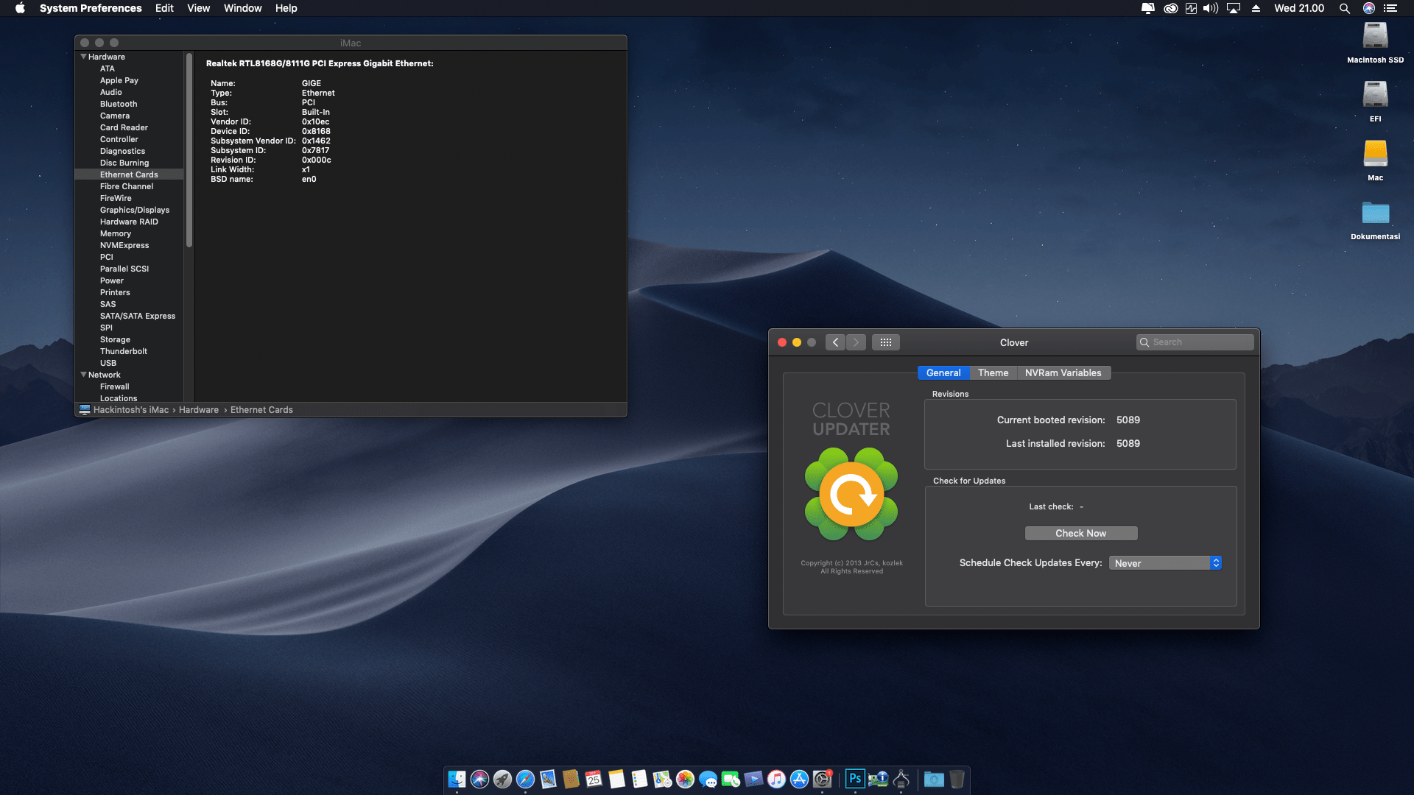Switch to the Theme tab in Clover
This screenshot has height=795, width=1414.
pyautogui.click(x=993, y=372)
